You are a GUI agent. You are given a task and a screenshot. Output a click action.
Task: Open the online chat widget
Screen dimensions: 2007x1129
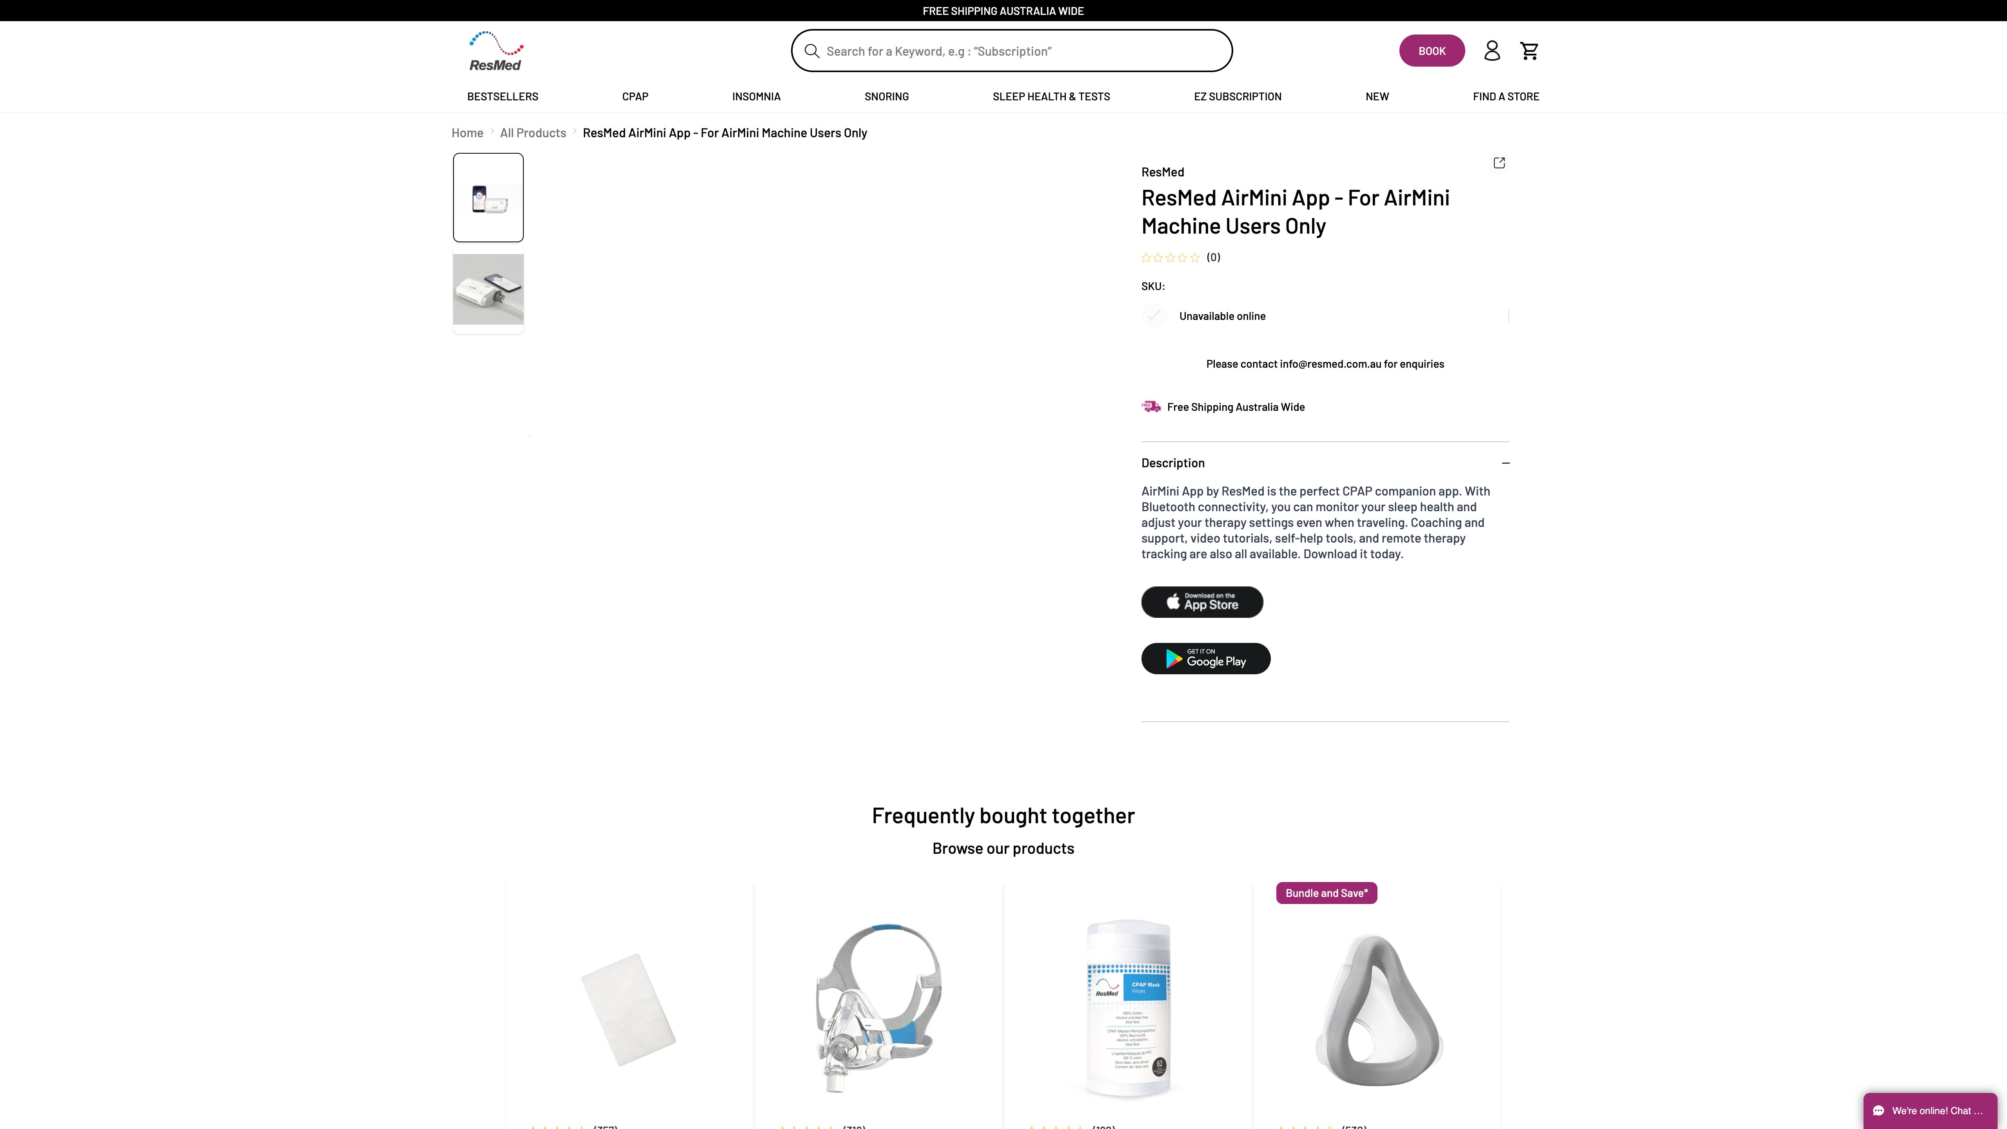coord(1930,1110)
